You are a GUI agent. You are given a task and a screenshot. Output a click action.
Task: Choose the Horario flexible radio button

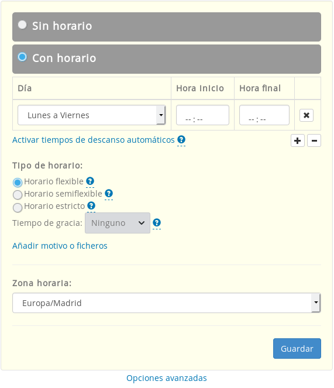(18, 183)
